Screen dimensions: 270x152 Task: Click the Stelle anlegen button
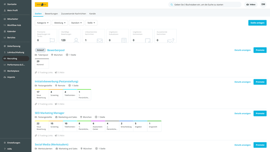tap(257, 23)
